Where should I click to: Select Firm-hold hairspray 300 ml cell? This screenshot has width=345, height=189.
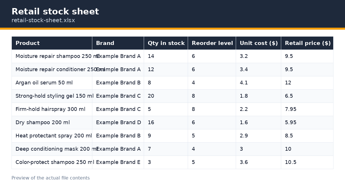click(x=52, y=109)
